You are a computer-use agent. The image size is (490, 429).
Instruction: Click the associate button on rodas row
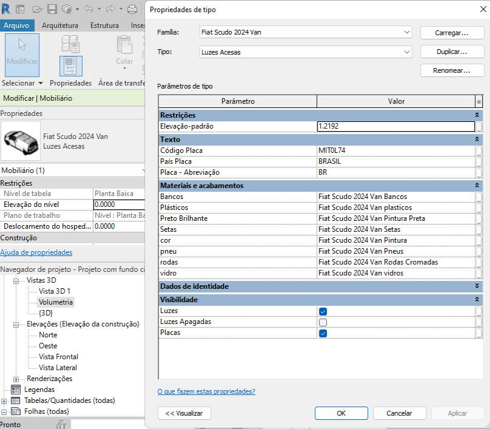[x=478, y=262]
